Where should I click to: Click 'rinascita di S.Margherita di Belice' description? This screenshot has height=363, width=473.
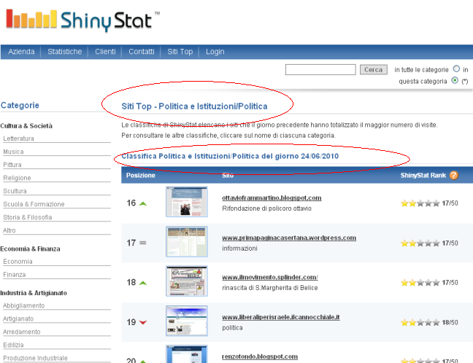pos(269,288)
